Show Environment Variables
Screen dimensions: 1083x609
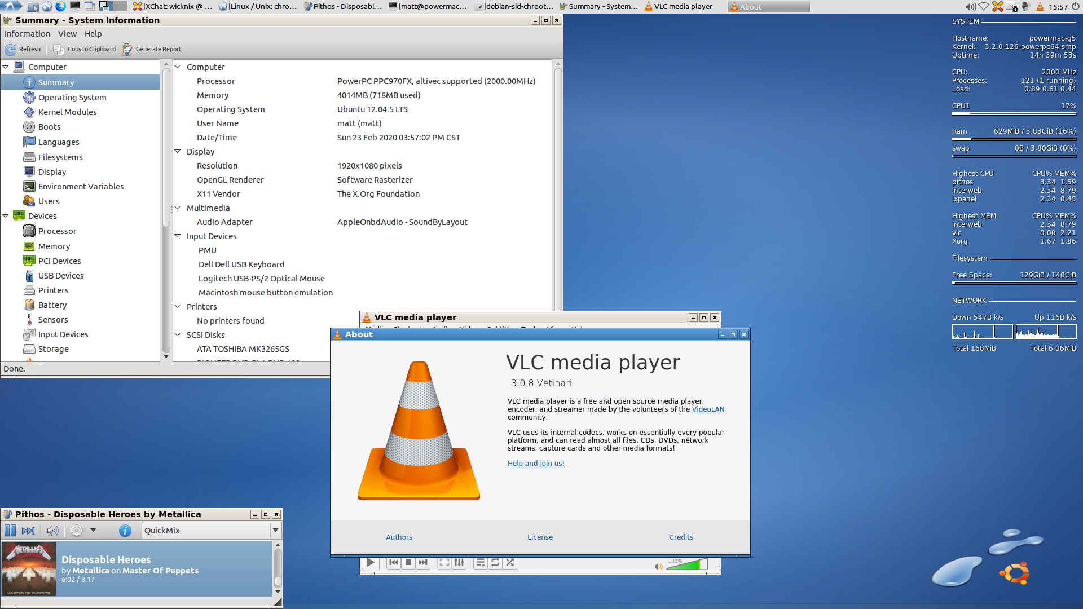[x=81, y=186]
